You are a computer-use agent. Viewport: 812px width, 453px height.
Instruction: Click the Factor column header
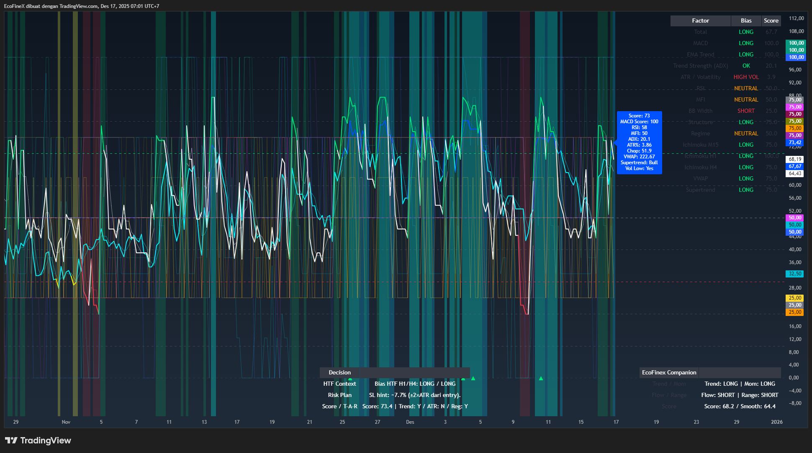click(x=700, y=20)
